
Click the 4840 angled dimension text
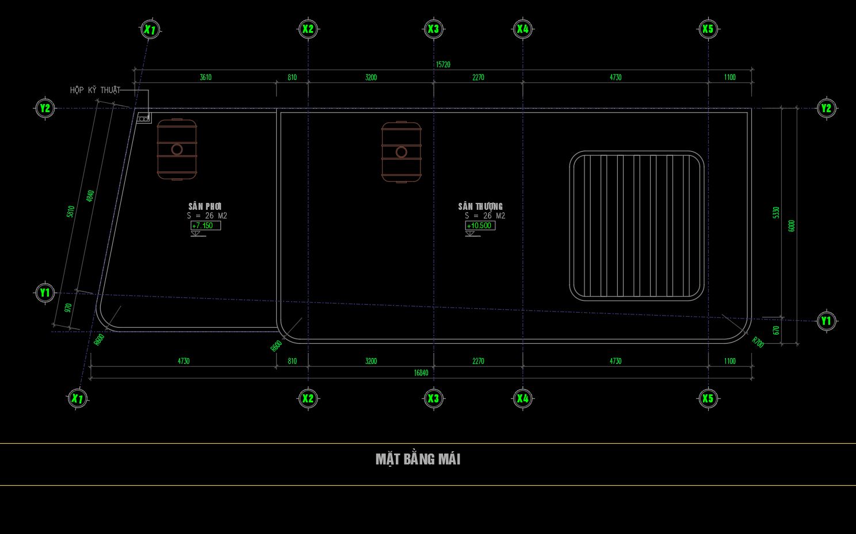pyautogui.click(x=90, y=195)
